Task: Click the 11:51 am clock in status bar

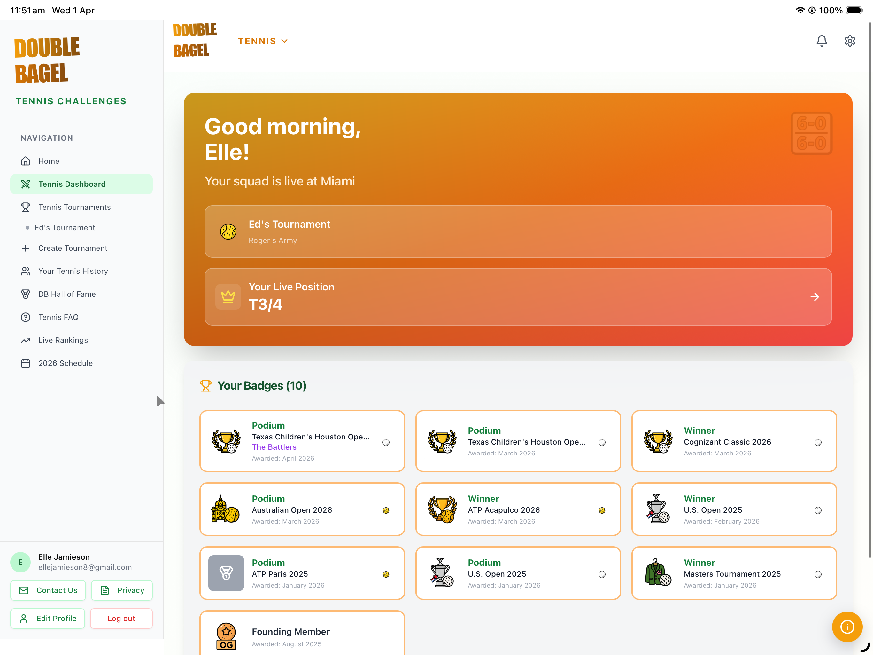Action: (x=27, y=10)
